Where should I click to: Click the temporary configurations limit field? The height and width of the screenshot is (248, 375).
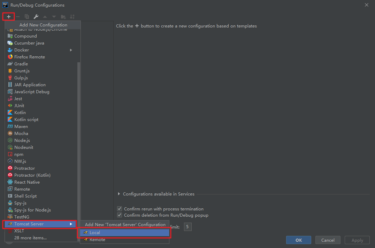pos(187,227)
